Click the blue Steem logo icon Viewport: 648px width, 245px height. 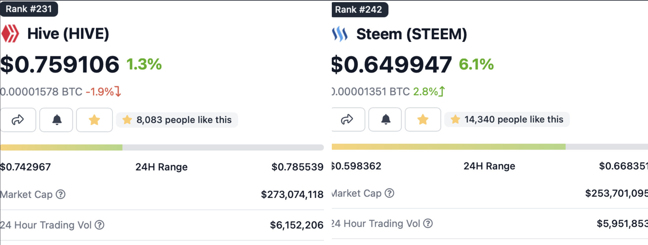tap(340, 34)
